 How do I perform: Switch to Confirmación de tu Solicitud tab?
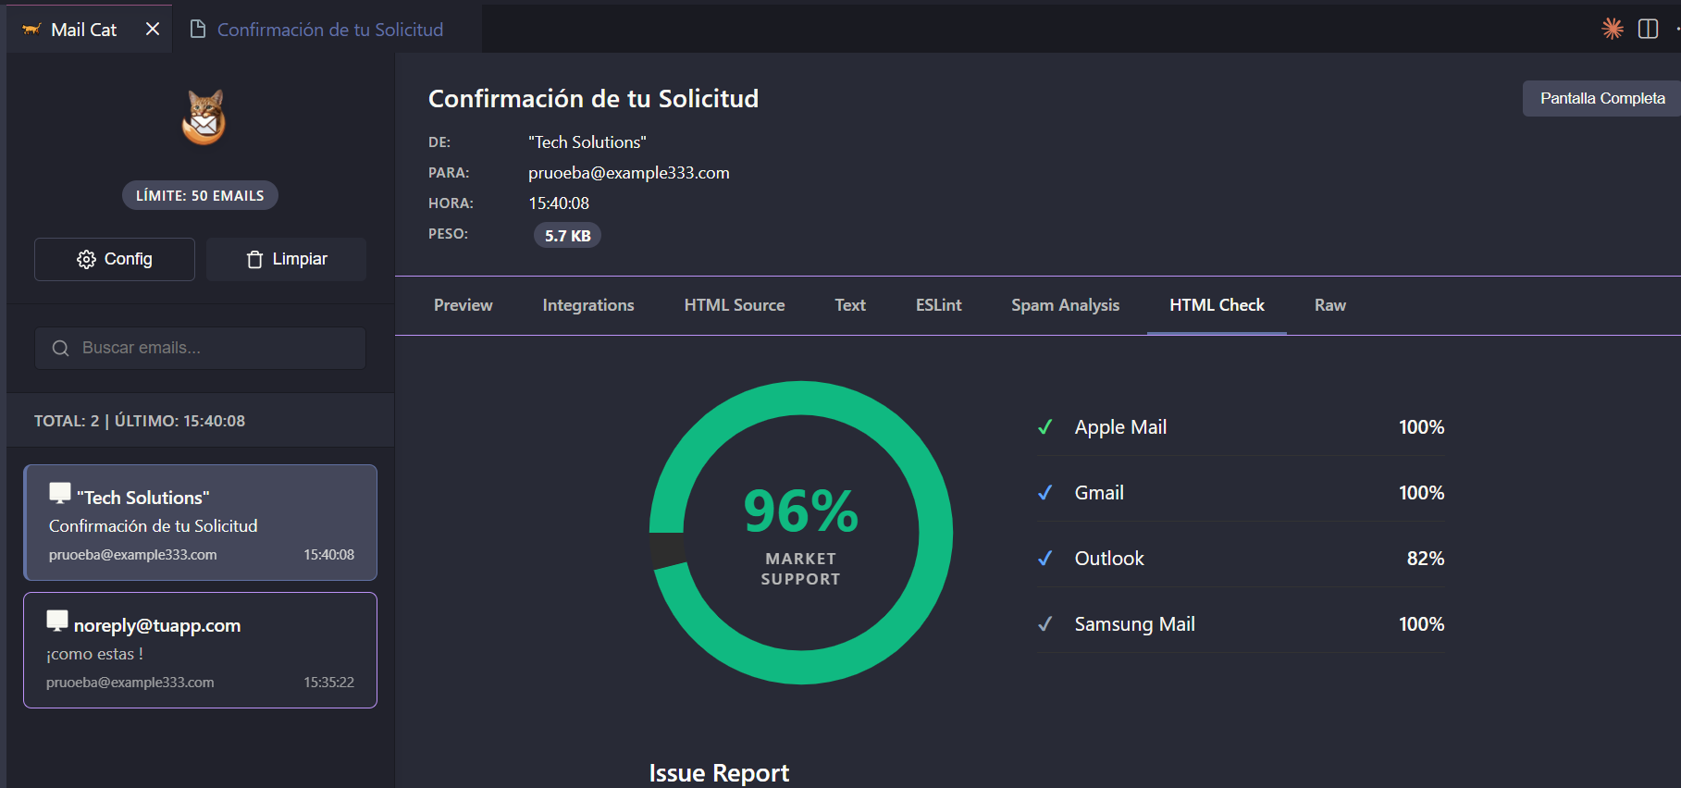329,30
